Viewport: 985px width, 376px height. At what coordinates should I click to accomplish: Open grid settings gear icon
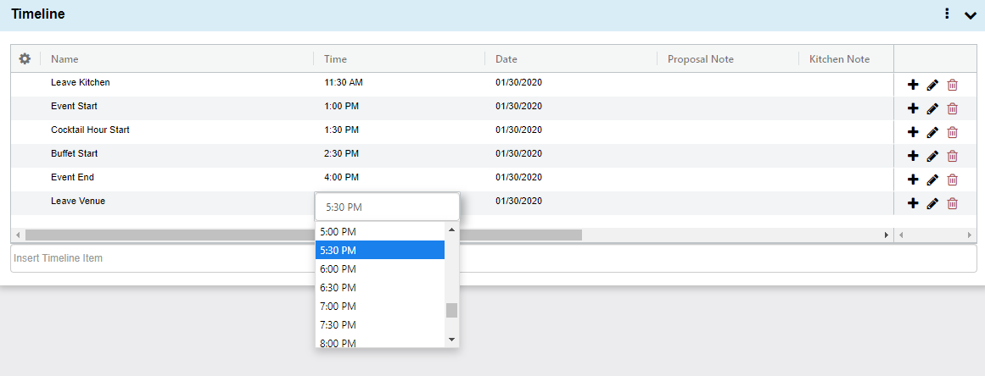pos(25,59)
